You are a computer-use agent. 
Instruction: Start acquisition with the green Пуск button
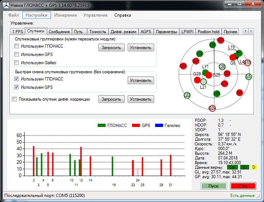(214, 186)
